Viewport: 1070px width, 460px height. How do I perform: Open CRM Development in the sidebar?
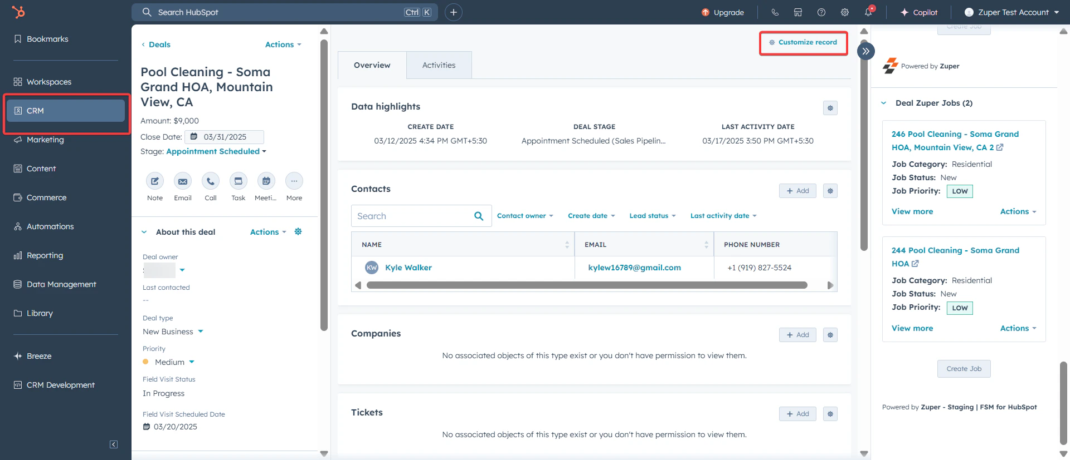click(x=54, y=385)
